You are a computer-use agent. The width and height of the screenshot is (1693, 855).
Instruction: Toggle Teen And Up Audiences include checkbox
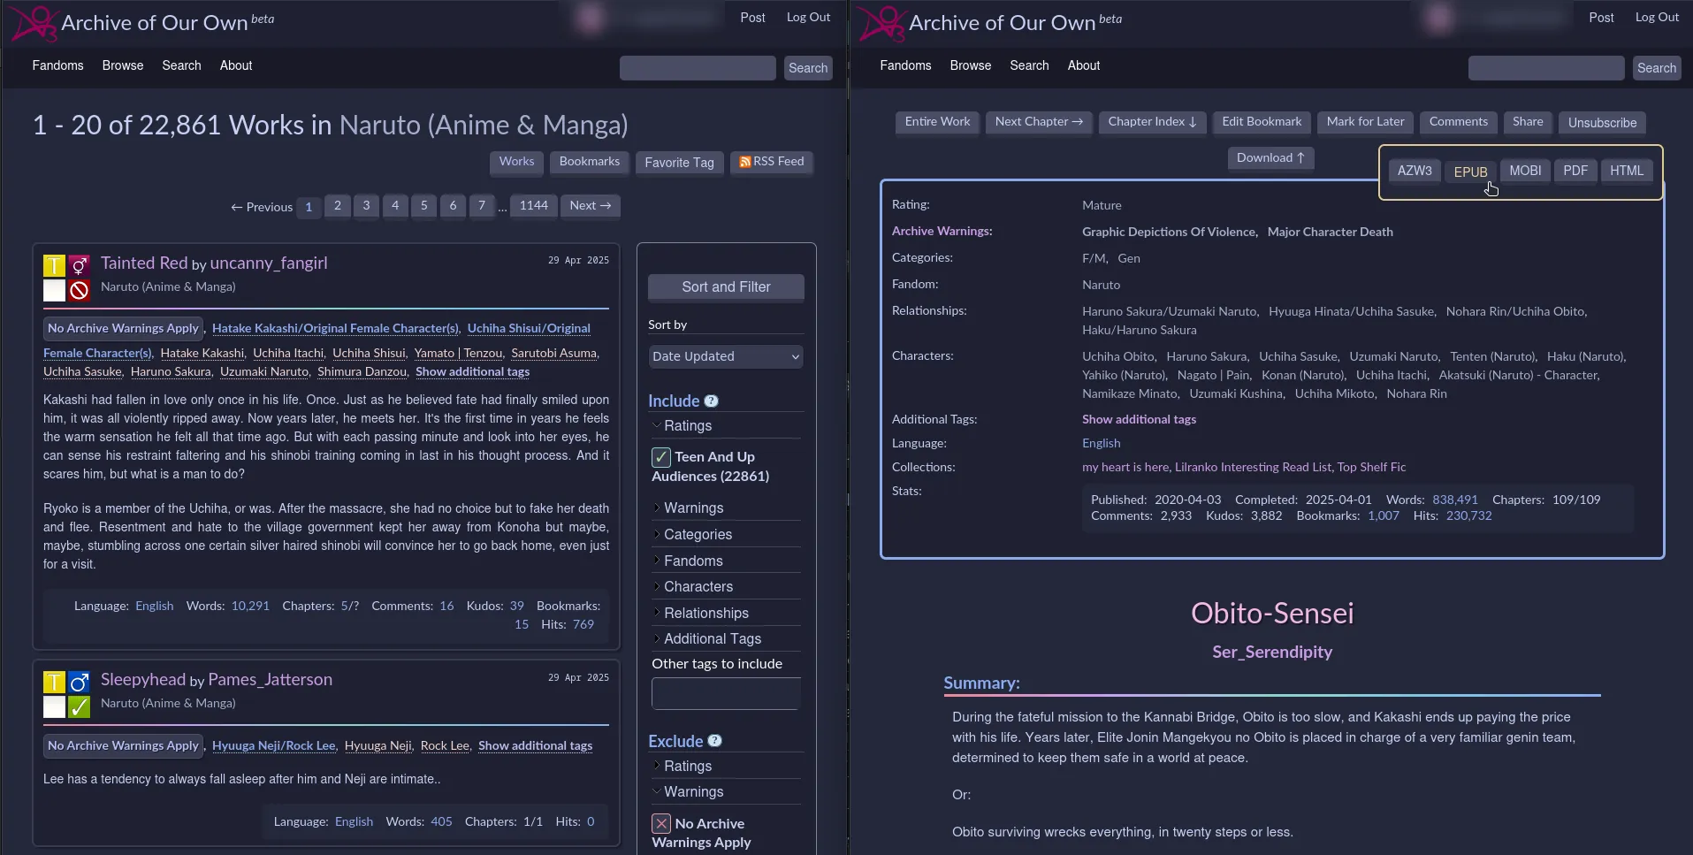click(660, 457)
